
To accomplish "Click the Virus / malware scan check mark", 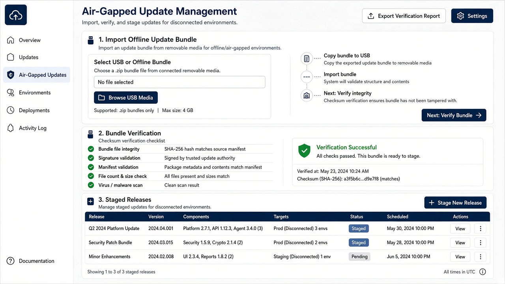I will click(91, 185).
